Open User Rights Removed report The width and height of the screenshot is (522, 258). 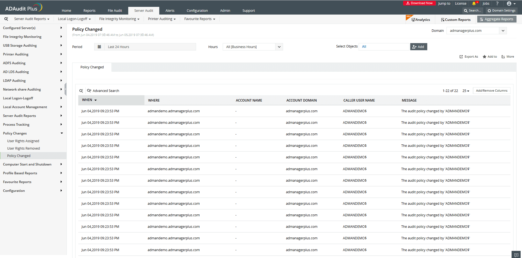click(x=23, y=148)
